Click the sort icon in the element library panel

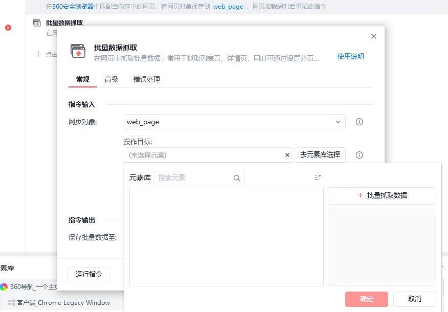coord(318,177)
